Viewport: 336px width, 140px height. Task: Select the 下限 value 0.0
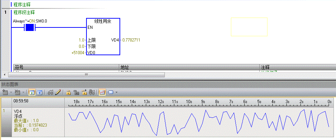tap(82, 46)
